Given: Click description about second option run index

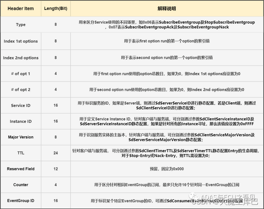Looking at the screenshot, I should (167, 58).
